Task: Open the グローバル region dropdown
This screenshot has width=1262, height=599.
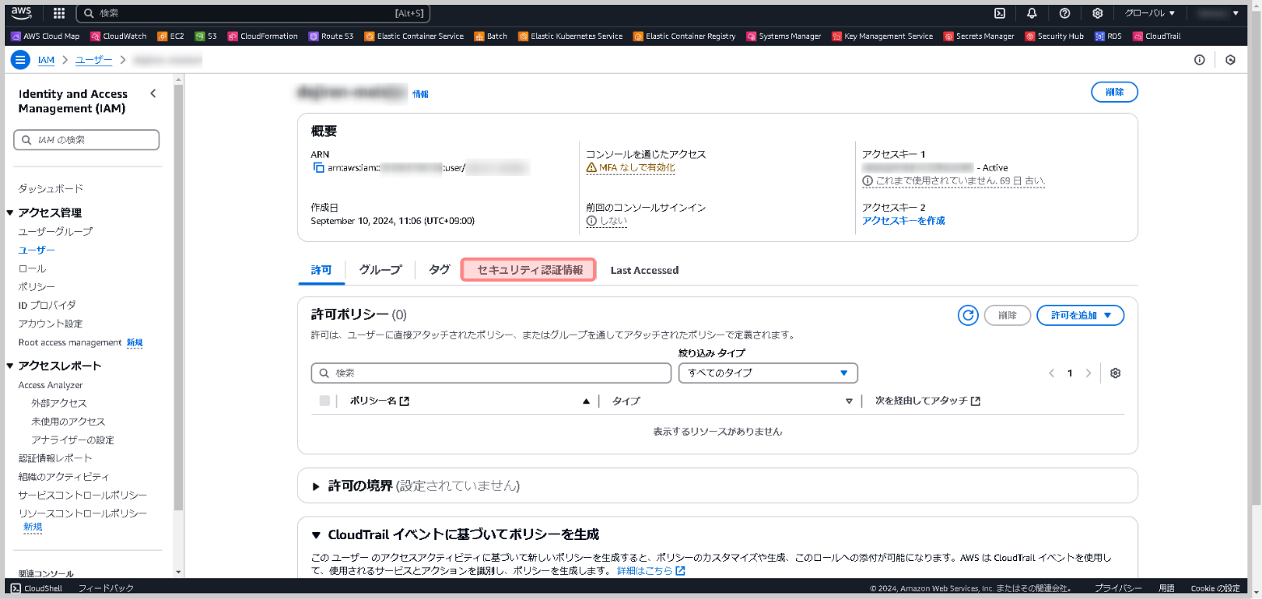Action: pos(1150,13)
